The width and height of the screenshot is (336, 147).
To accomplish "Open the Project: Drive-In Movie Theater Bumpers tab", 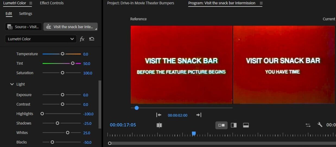I will click(x=141, y=3).
